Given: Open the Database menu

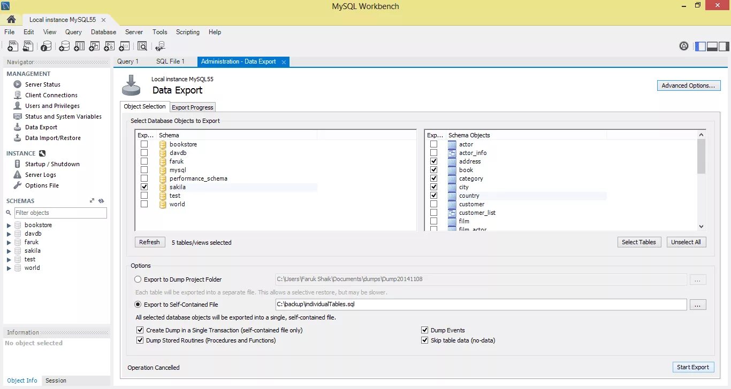Looking at the screenshot, I should point(103,32).
